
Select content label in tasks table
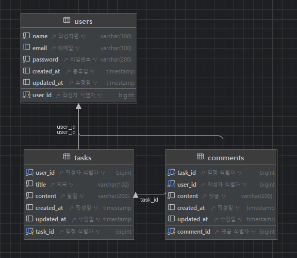46,196
